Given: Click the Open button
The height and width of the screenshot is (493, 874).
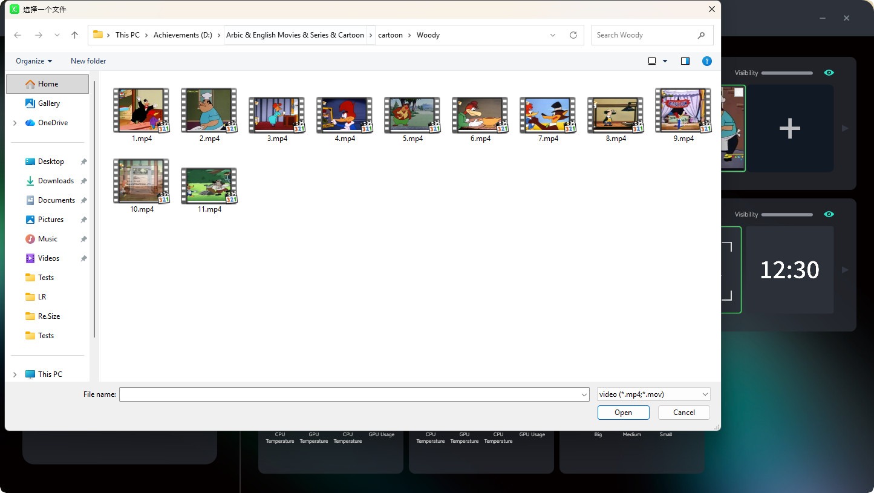Looking at the screenshot, I should 623,413.
